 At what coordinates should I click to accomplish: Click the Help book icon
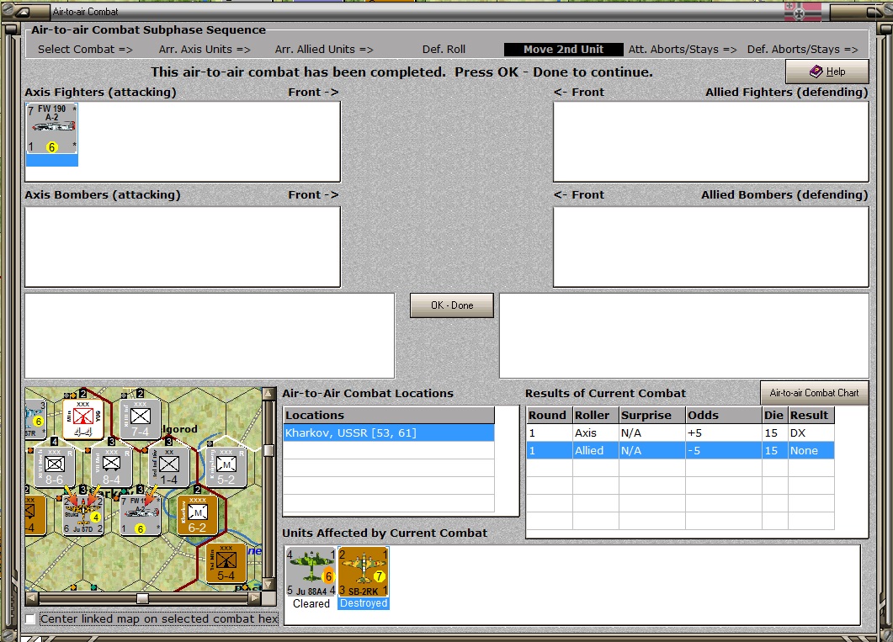click(x=816, y=72)
